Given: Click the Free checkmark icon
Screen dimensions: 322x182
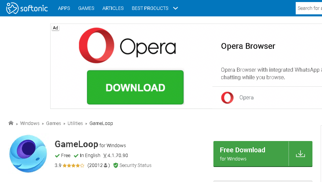Looking at the screenshot, I should [57, 156].
